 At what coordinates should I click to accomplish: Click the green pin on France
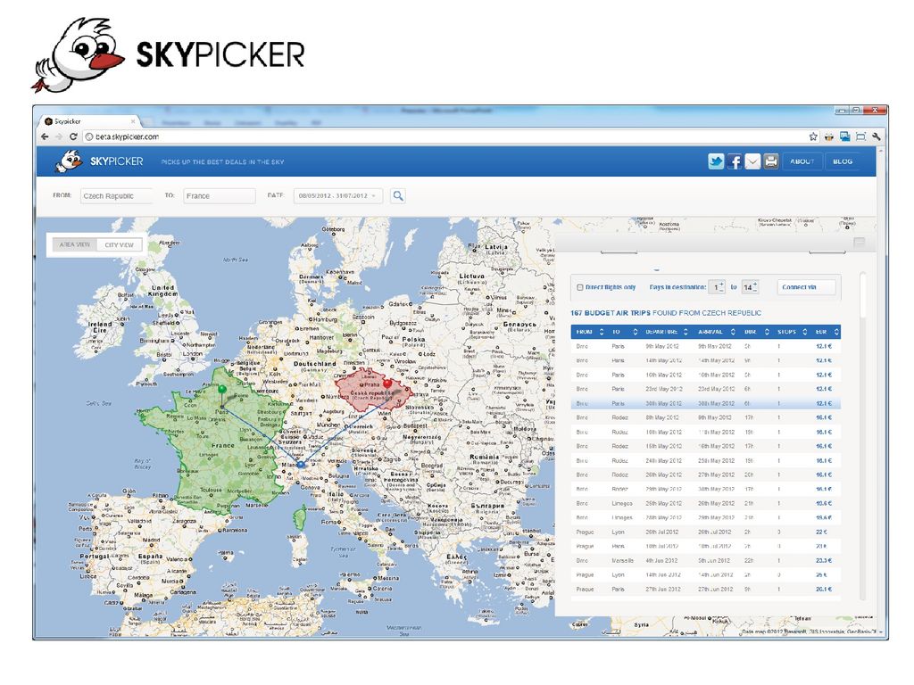(x=222, y=389)
